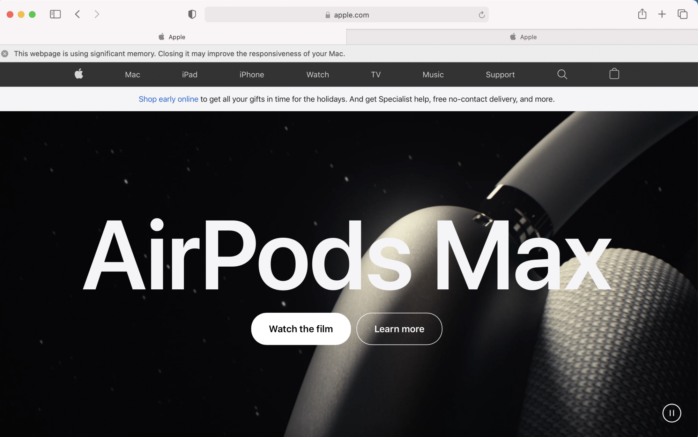
Task: Click the Apple logo in navigation
Action: 79,74
